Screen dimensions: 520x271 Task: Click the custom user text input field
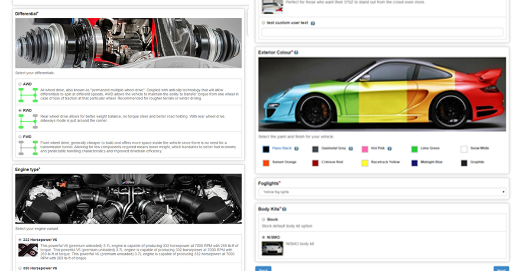tap(382, 32)
